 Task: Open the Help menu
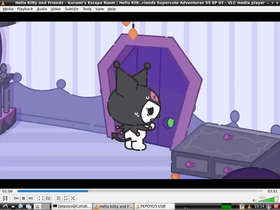[x=112, y=9]
